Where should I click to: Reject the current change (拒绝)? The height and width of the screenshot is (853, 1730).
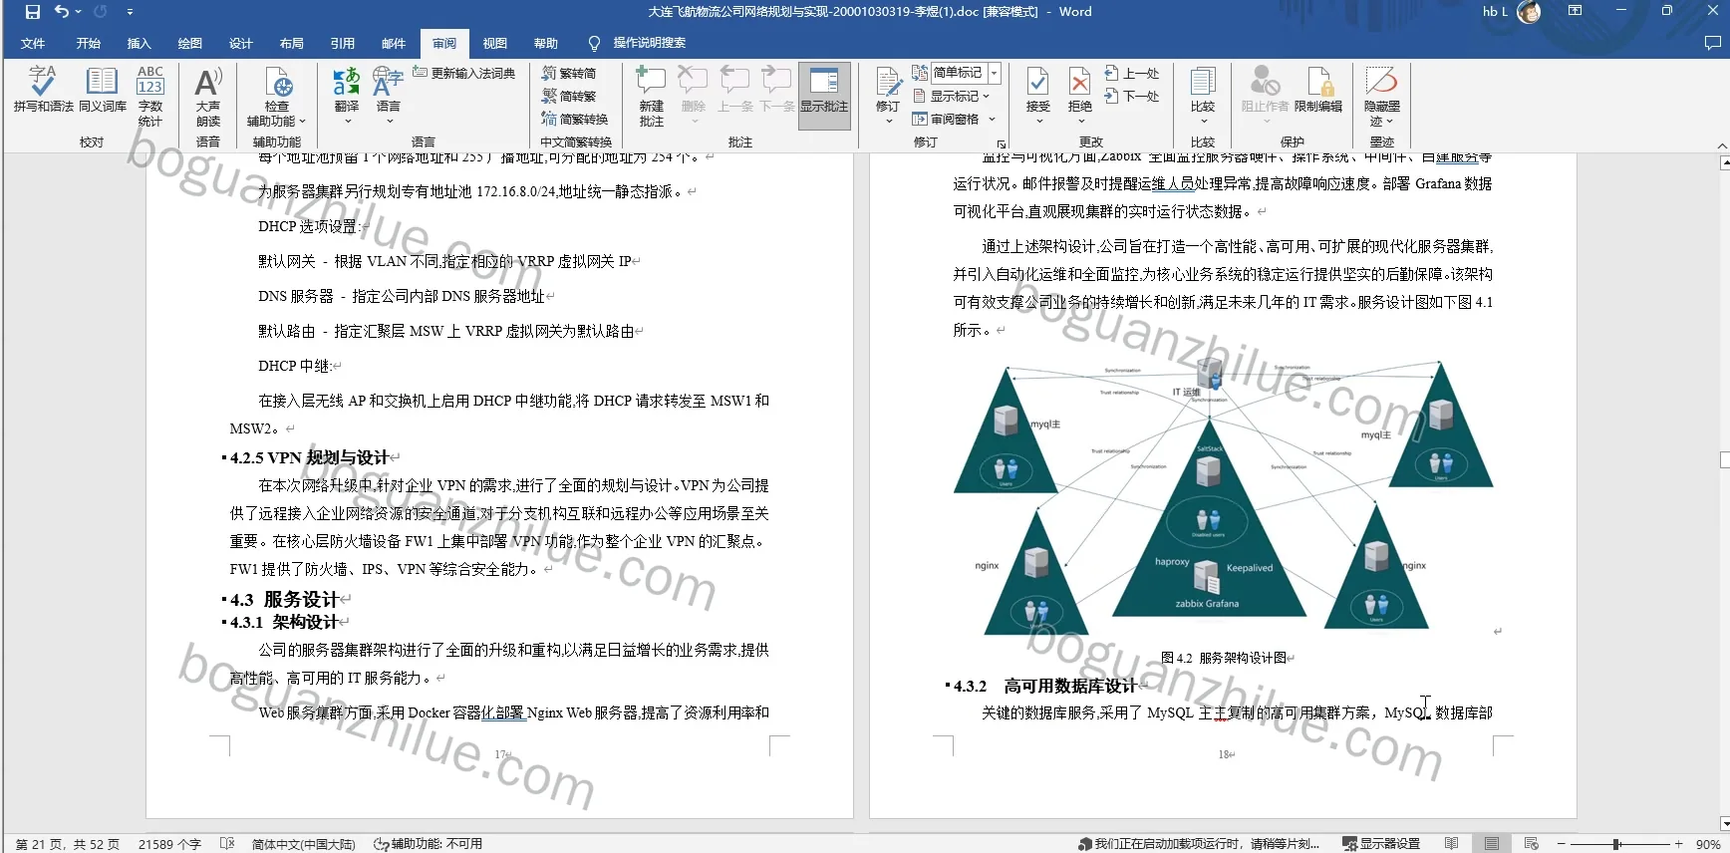[1079, 88]
